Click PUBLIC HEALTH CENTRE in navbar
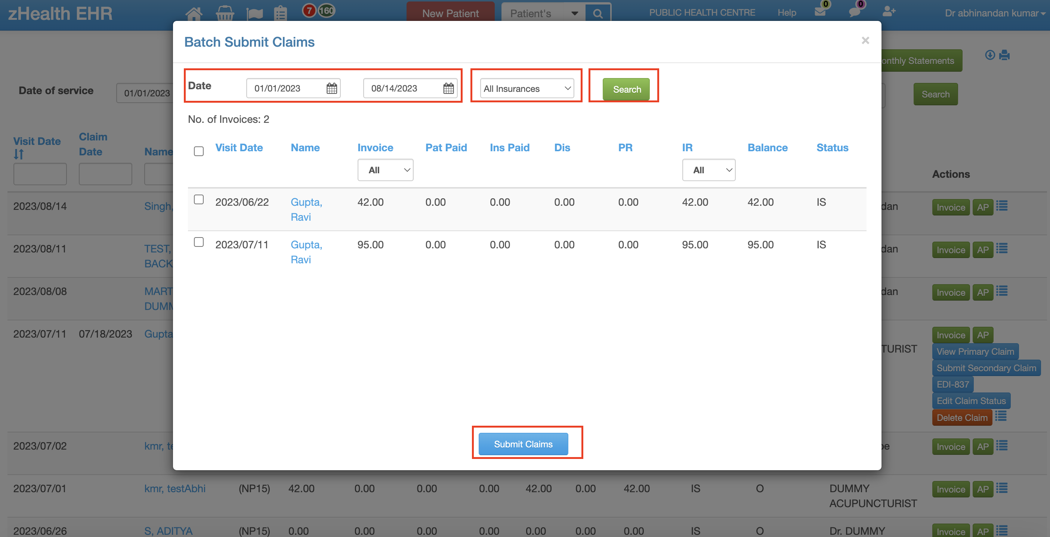 tap(702, 13)
